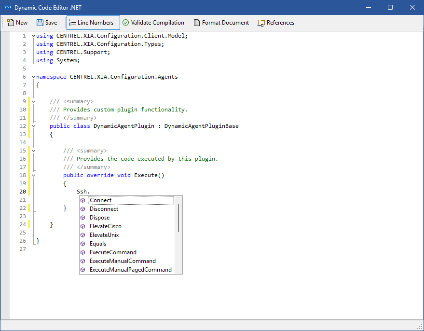Click the autocomplete list scrollbar thumb
The image size is (424, 331).
coord(178,218)
